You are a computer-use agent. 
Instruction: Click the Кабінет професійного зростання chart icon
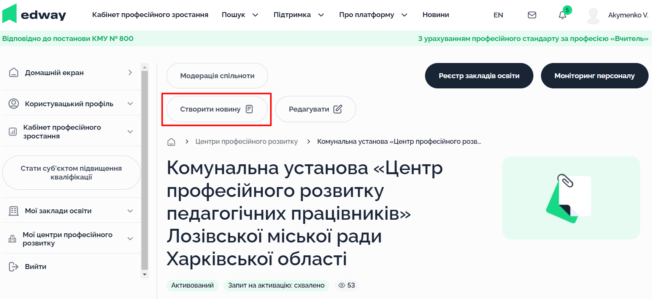(13, 132)
